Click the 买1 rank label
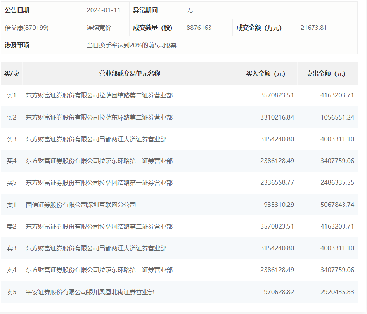Image resolution: width=367 pixels, height=314 pixels. click(x=12, y=95)
